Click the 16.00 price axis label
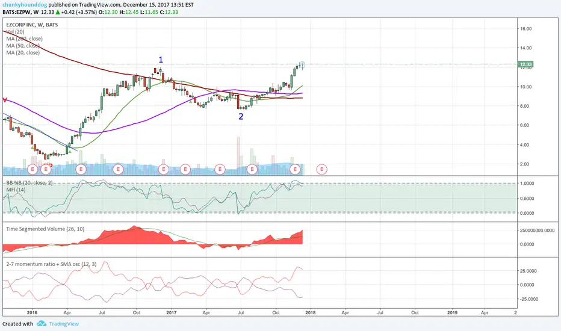 [525, 29]
